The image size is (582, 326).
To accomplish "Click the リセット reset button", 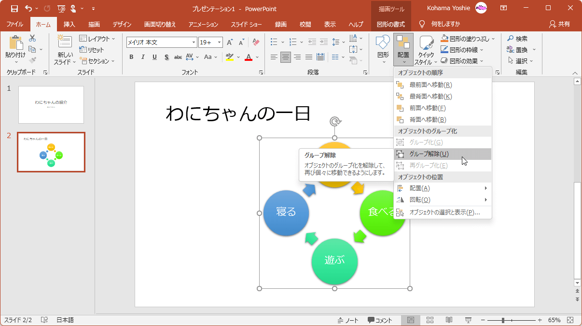I will (92, 50).
